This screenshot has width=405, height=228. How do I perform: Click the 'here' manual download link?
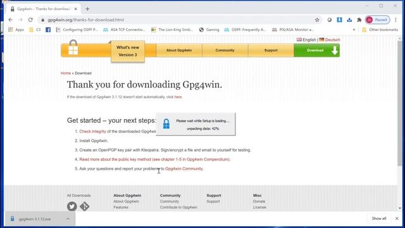click(x=178, y=97)
